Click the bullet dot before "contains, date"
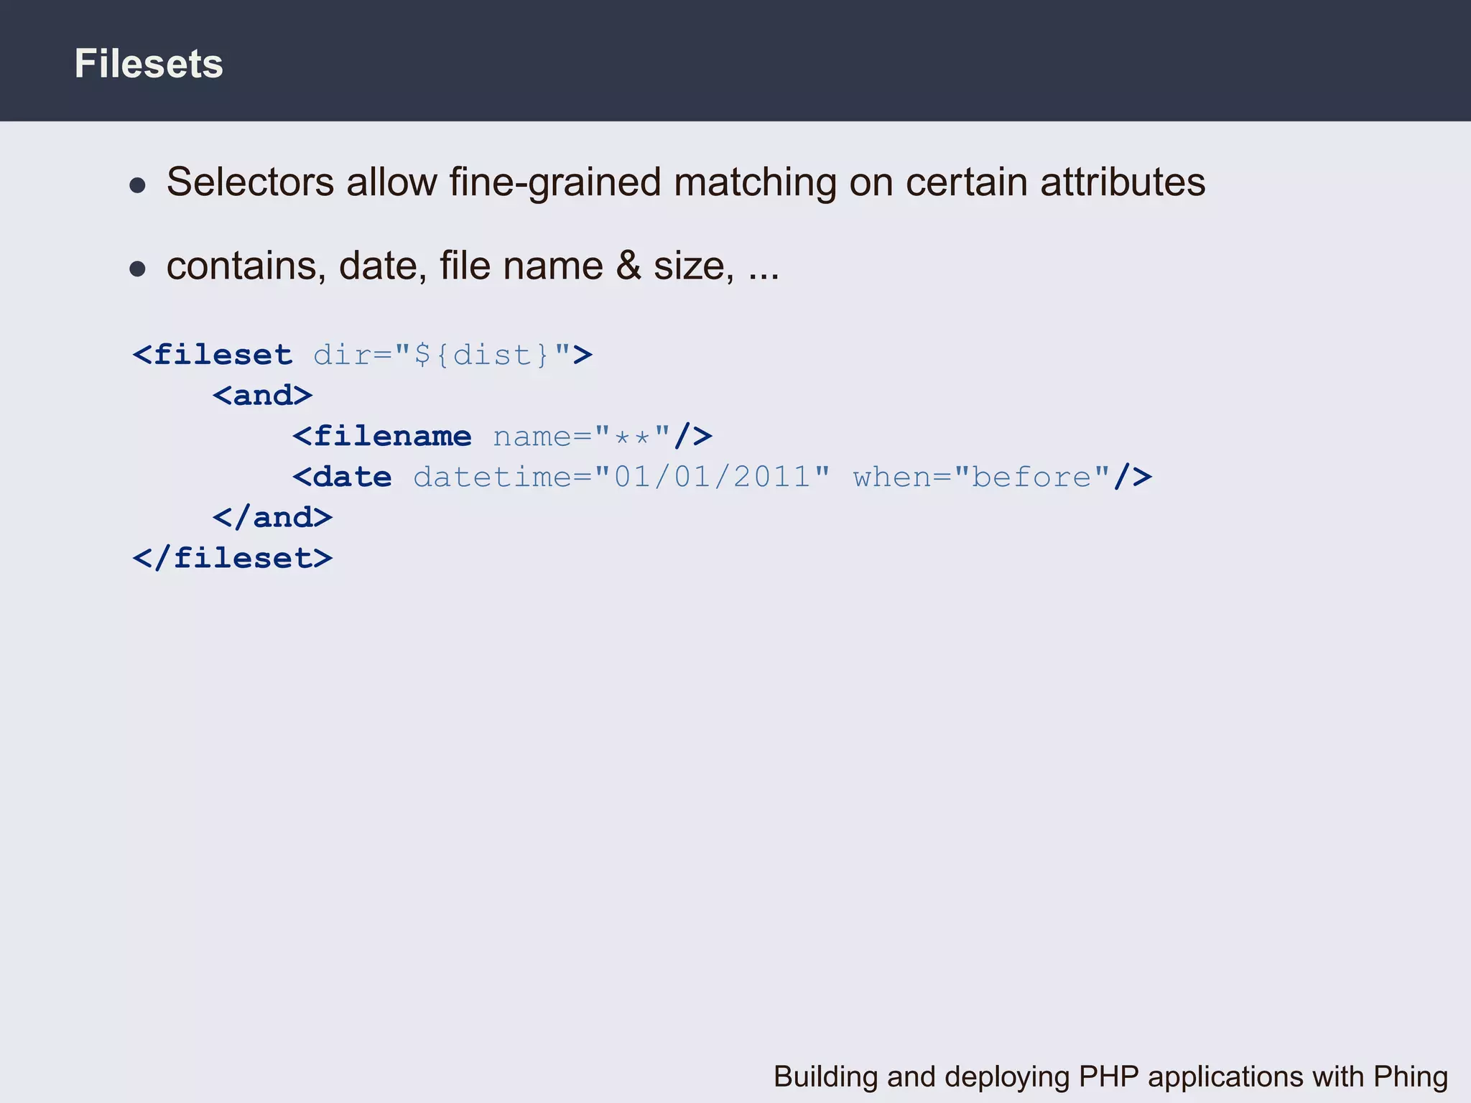Viewport: 1471px width, 1103px height. click(x=137, y=269)
